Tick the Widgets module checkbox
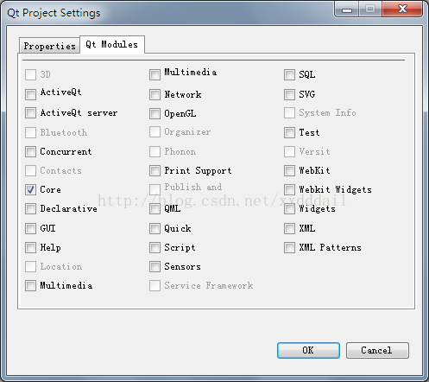This screenshot has height=382, width=429. click(x=289, y=208)
